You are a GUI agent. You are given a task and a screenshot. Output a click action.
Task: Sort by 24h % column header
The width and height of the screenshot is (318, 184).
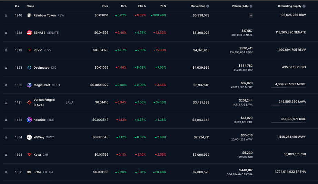pos(142,6)
